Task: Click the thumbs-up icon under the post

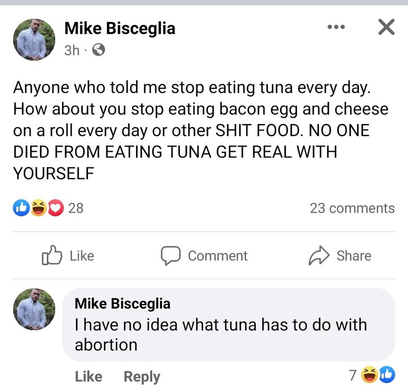Action: [x=52, y=255]
